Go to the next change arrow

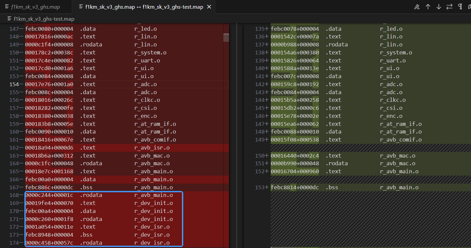[x=439, y=7]
